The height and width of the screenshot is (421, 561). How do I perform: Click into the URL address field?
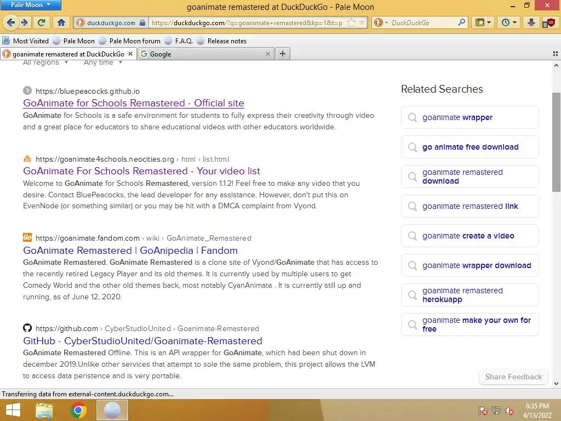pos(247,22)
